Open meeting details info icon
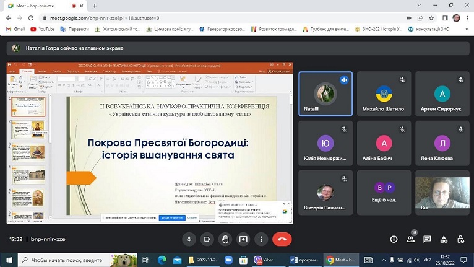 click(x=394, y=240)
